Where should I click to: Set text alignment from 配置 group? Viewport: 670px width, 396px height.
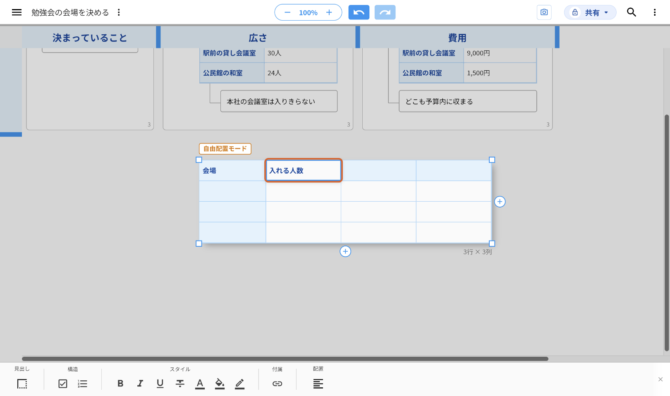(318, 384)
